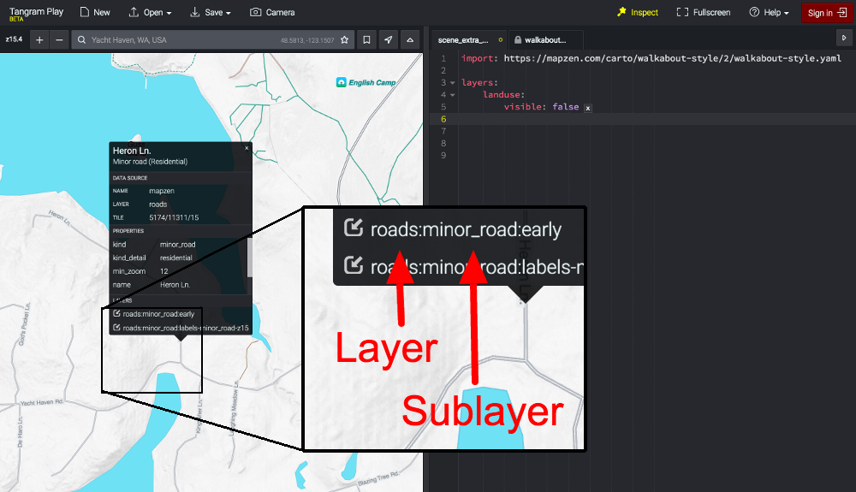Click the edit icon beside labels-minor_road-z15
The width and height of the screenshot is (856, 492).
[116, 327]
